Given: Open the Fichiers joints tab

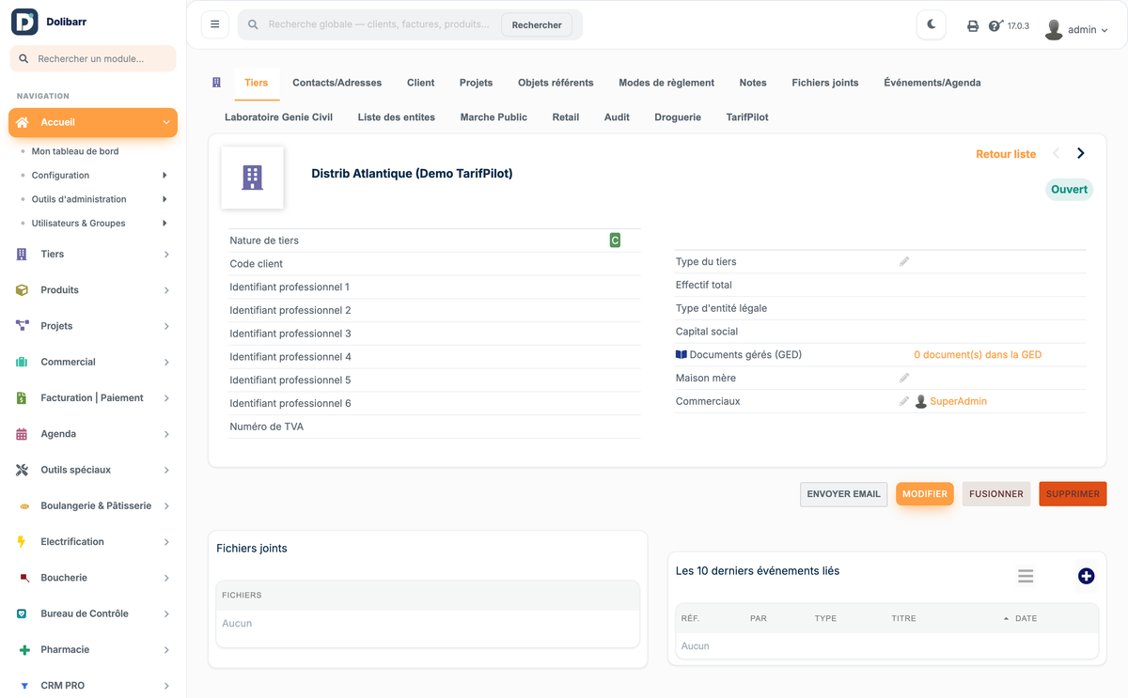Looking at the screenshot, I should click(x=825, y=83).
